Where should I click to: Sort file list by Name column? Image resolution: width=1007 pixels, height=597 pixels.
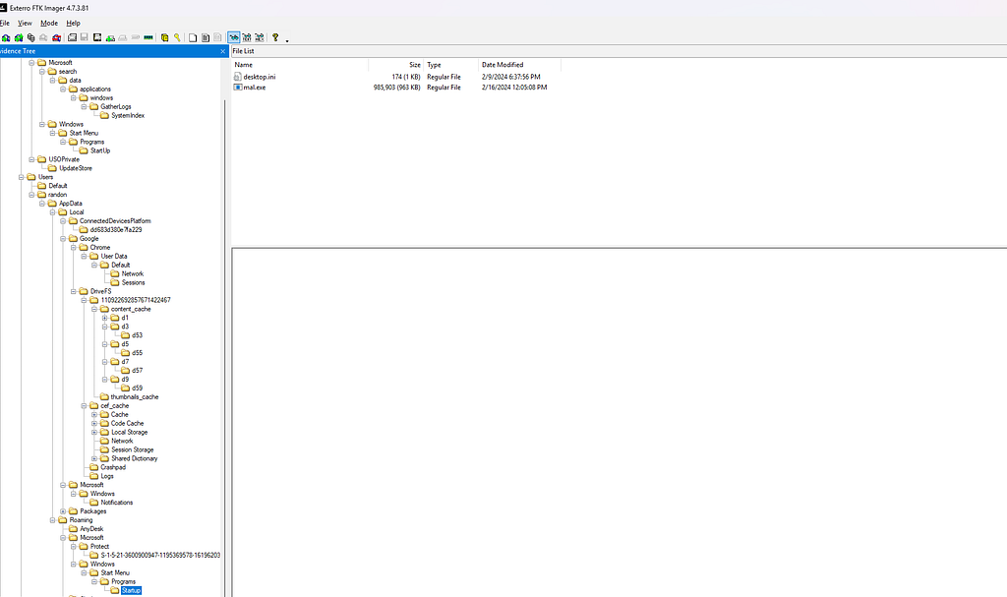point(300,65)
